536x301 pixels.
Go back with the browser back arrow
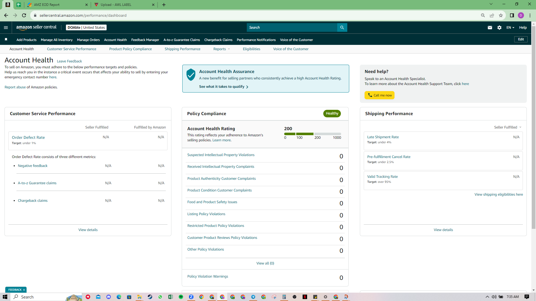6,15
